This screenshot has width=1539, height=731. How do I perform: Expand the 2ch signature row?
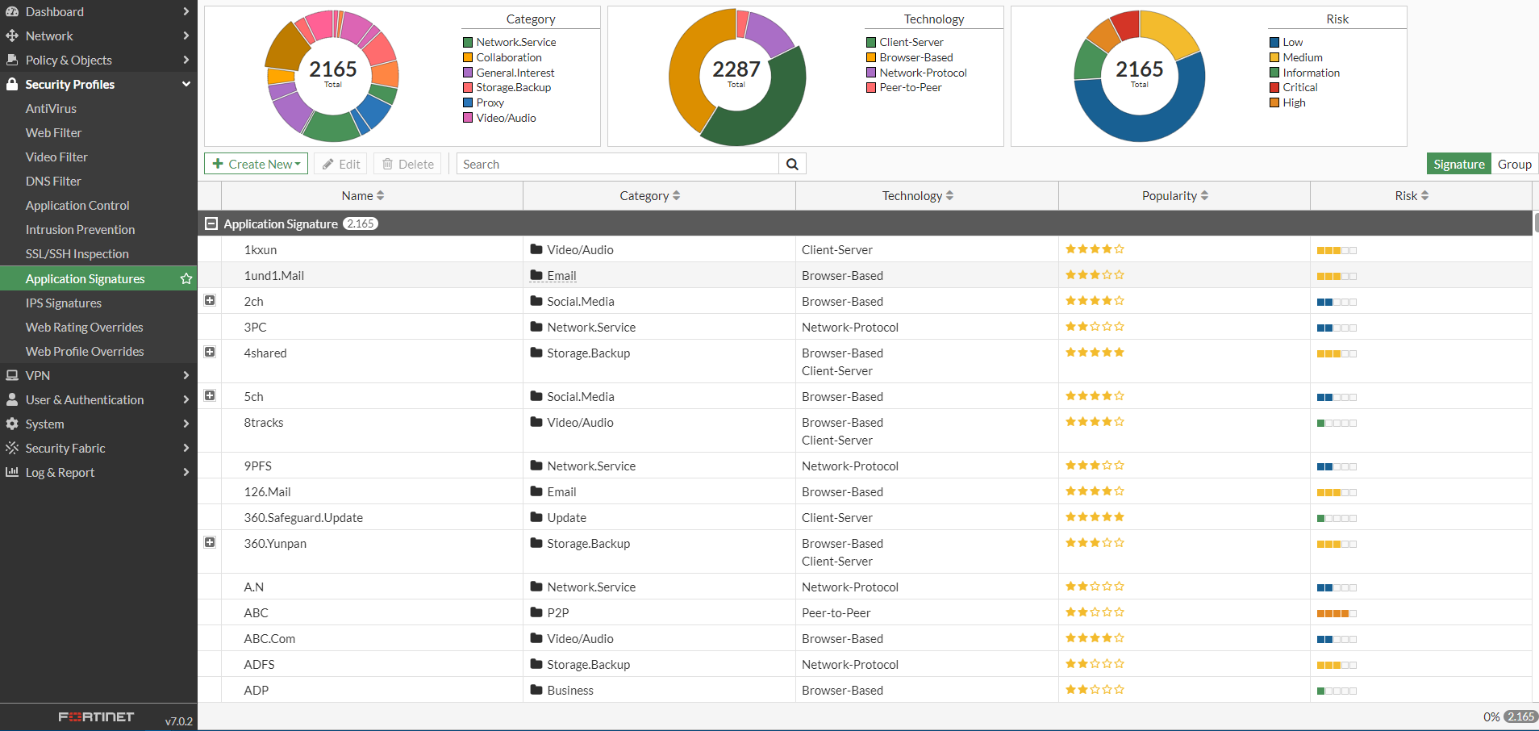click(x=210, y=301)
